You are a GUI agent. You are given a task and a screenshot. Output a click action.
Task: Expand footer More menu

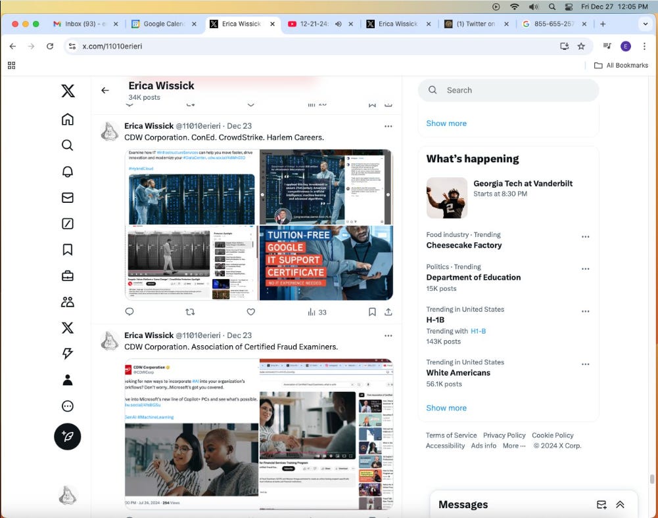pos(514,446)
